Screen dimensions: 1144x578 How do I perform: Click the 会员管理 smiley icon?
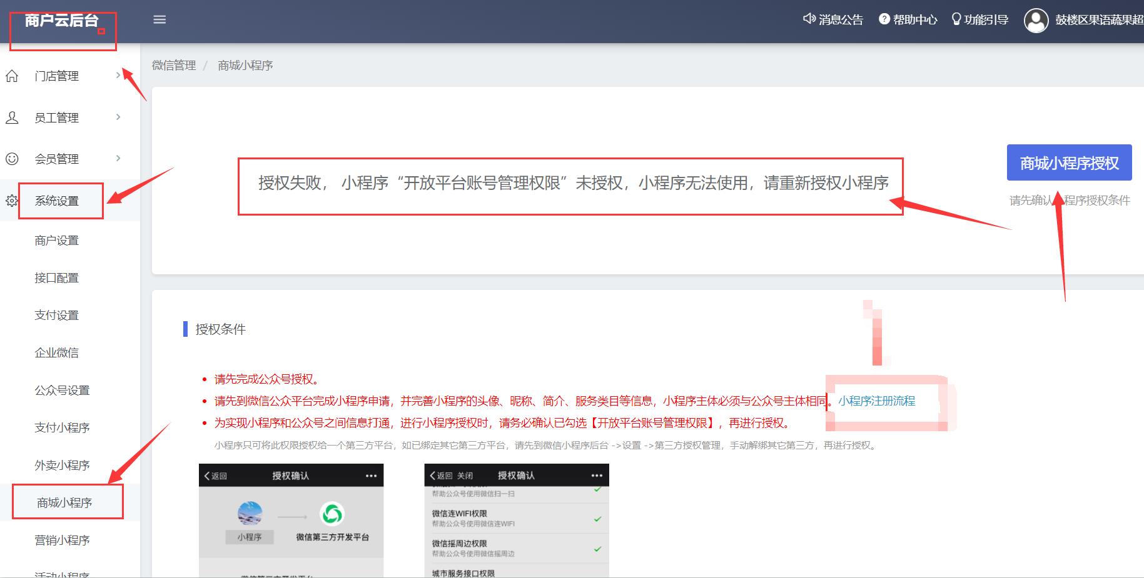click(12, 159)
